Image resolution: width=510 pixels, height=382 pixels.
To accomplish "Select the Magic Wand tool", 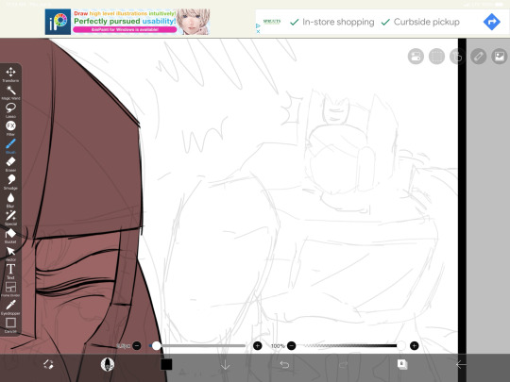I will (10, 92).
